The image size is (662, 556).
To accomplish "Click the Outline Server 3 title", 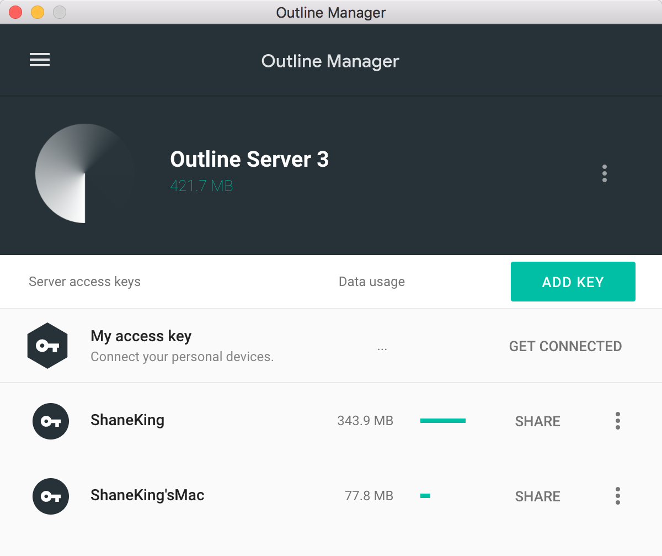I will tap(249, 160).
